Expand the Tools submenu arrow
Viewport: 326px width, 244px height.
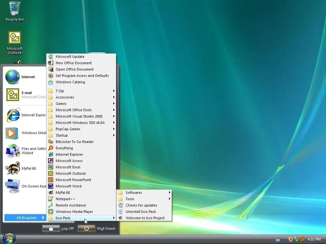tap(169, 199)
